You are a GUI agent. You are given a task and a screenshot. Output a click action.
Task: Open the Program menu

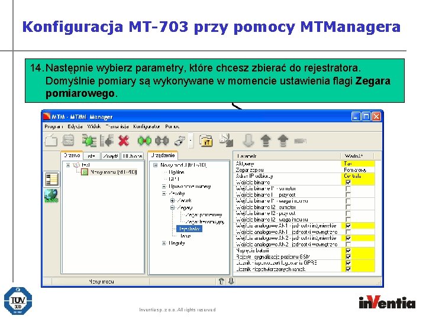[54, 126]
